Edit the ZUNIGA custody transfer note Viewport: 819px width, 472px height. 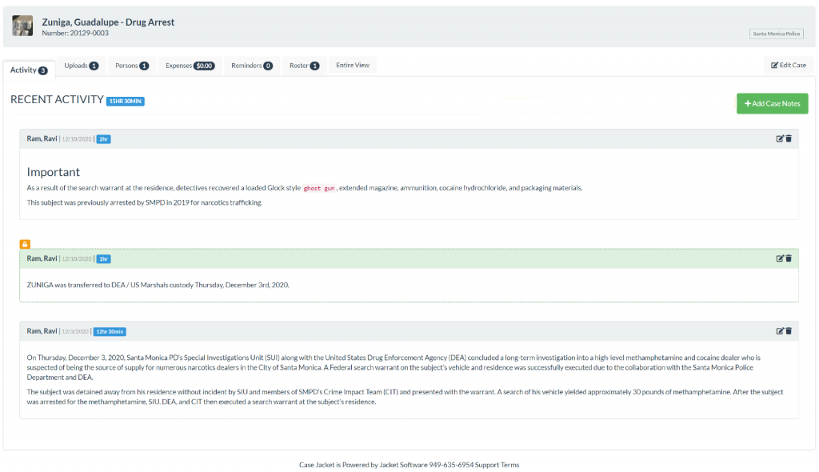pyautogui.click(x=780, y=258)
